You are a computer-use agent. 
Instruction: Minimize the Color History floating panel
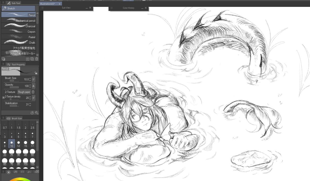pos(142,8)
